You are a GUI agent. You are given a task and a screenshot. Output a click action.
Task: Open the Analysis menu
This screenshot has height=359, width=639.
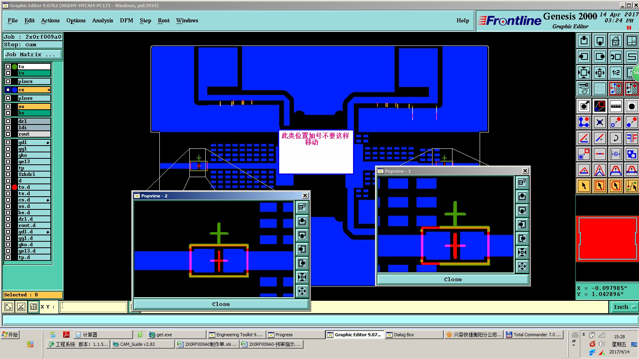click(103, 21)
